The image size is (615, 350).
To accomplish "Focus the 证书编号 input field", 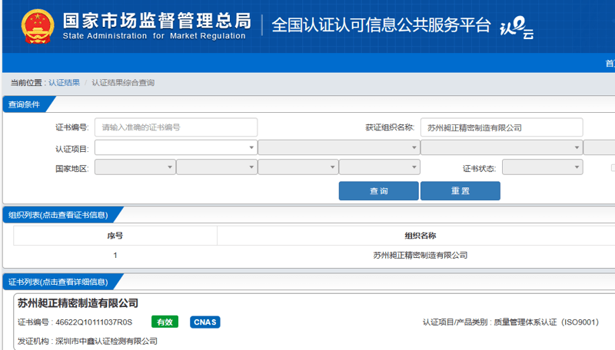I will (x=176, y=127).
